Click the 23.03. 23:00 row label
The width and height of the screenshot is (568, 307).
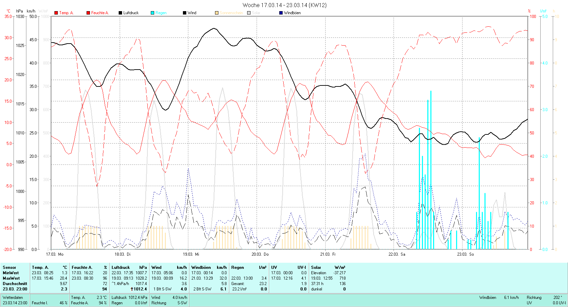(x=15, y=289)
